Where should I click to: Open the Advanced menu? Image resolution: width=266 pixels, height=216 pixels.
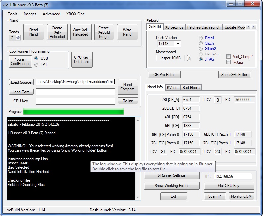(x=52, y=14)
